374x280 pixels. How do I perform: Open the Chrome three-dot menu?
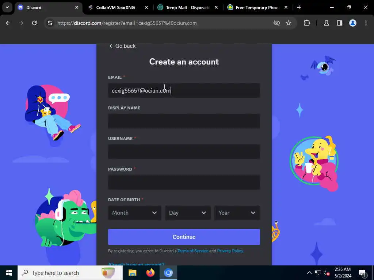[x=366, y=23]
